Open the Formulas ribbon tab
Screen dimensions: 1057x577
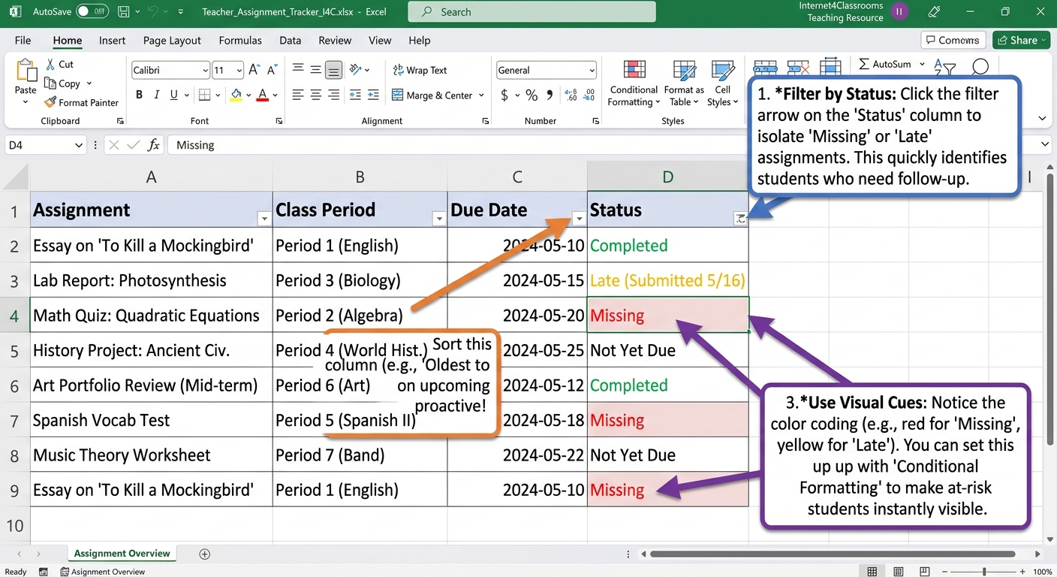(240, 41)
